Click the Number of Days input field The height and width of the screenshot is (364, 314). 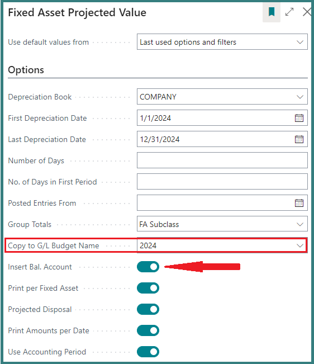(x=222, y=160)
